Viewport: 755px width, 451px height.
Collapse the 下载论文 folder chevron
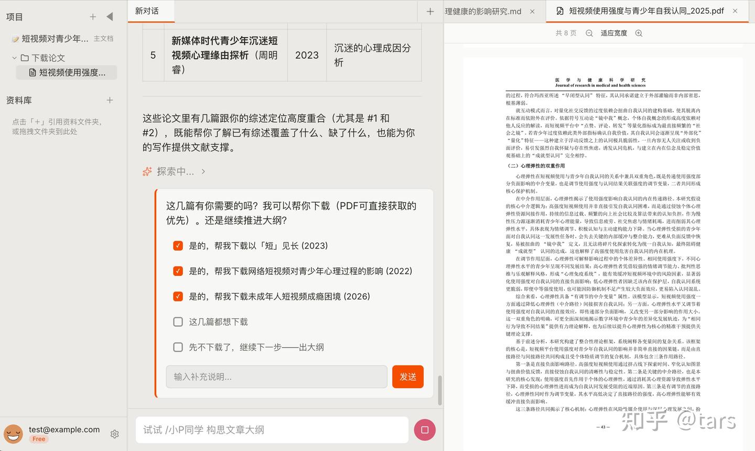click(14, 57)
